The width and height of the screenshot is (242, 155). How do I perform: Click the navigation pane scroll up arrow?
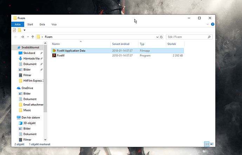tap(45, 43)
